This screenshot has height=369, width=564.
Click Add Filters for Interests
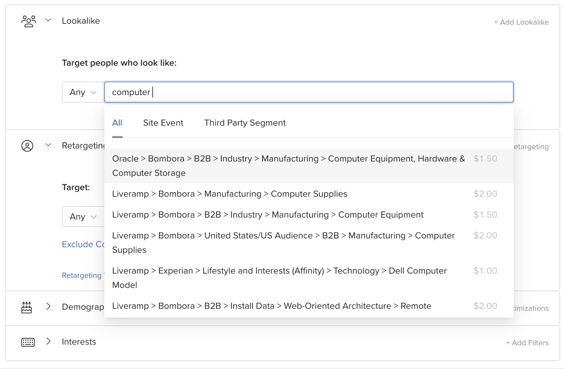click(x=527, y=343)
